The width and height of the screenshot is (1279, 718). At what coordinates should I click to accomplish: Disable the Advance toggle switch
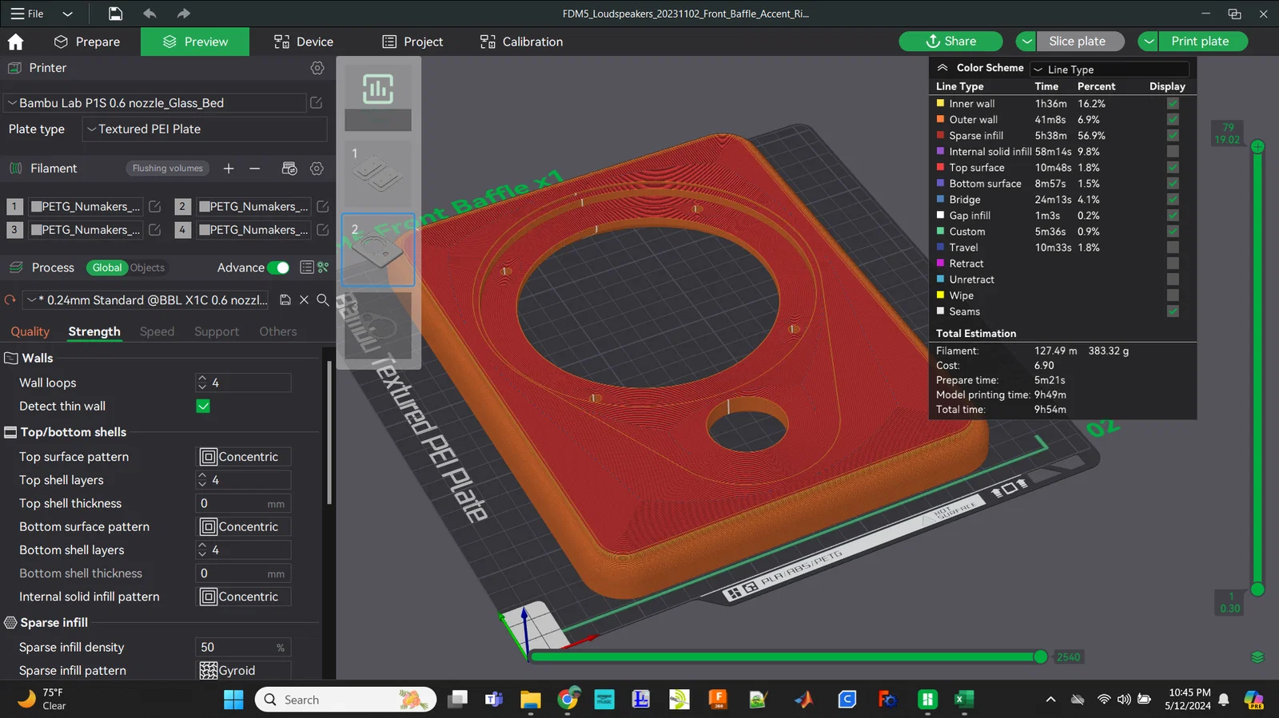tap(277, 268)
